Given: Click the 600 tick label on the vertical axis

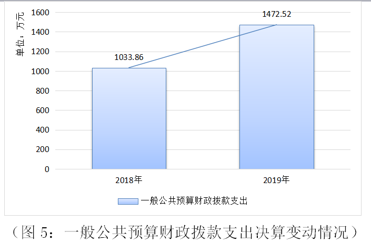Looking at the screenshot, I should click(x=43, y=110).
